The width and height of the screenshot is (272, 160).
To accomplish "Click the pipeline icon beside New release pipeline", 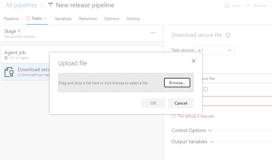I will [51, 5].
